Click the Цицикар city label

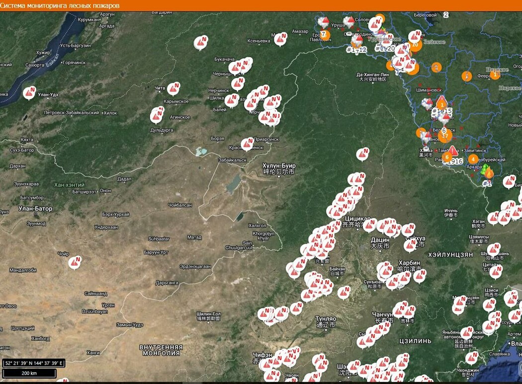pos(356,219)
